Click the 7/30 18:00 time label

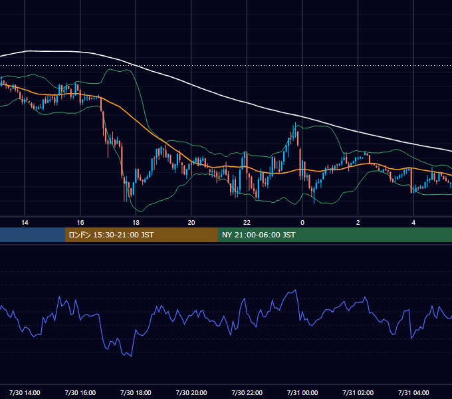point(136,392)
